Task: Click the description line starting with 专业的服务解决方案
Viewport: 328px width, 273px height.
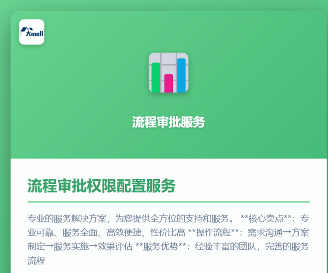Action: tap(168, 218)
